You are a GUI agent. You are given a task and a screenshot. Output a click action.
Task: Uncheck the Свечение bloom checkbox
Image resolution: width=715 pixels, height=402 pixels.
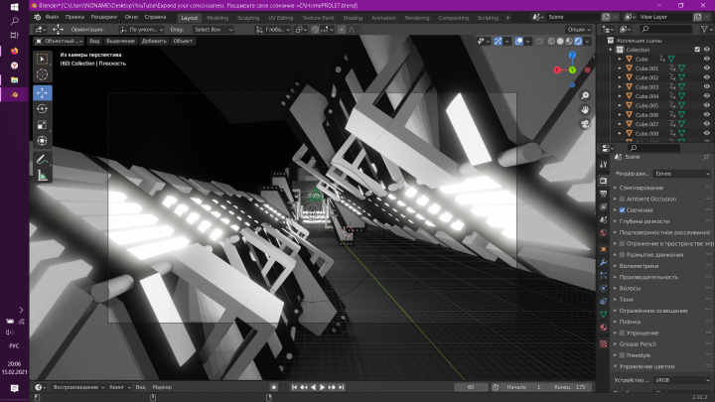pyautogui.click(x=622, y=210)
